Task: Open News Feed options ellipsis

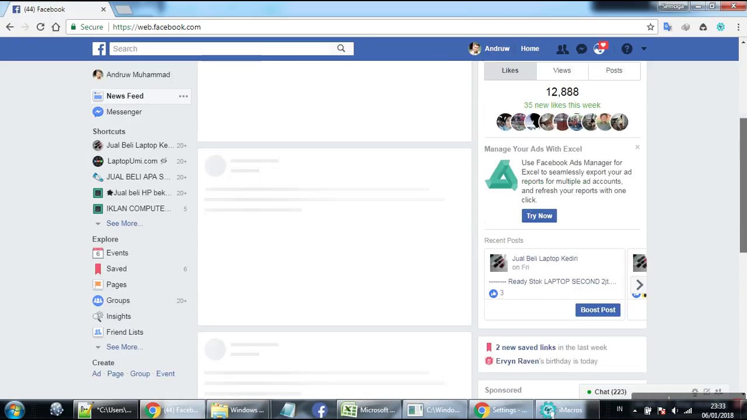Action: point(183,96)
